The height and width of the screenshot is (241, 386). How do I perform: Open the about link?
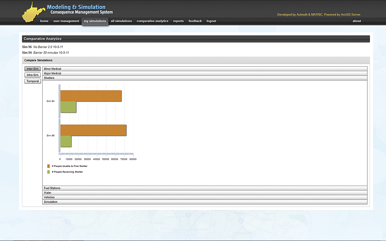pyautogui.click(x=357, y=21)
